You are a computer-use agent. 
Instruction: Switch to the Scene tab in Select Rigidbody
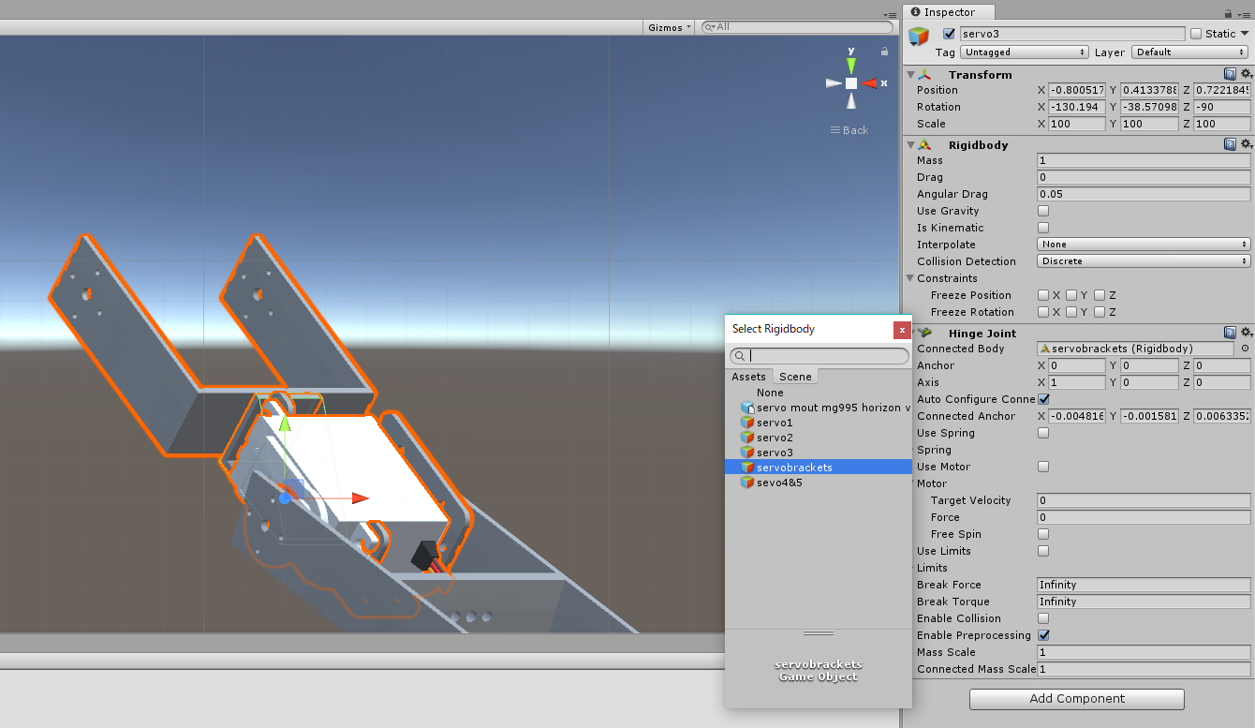(794, 376)
